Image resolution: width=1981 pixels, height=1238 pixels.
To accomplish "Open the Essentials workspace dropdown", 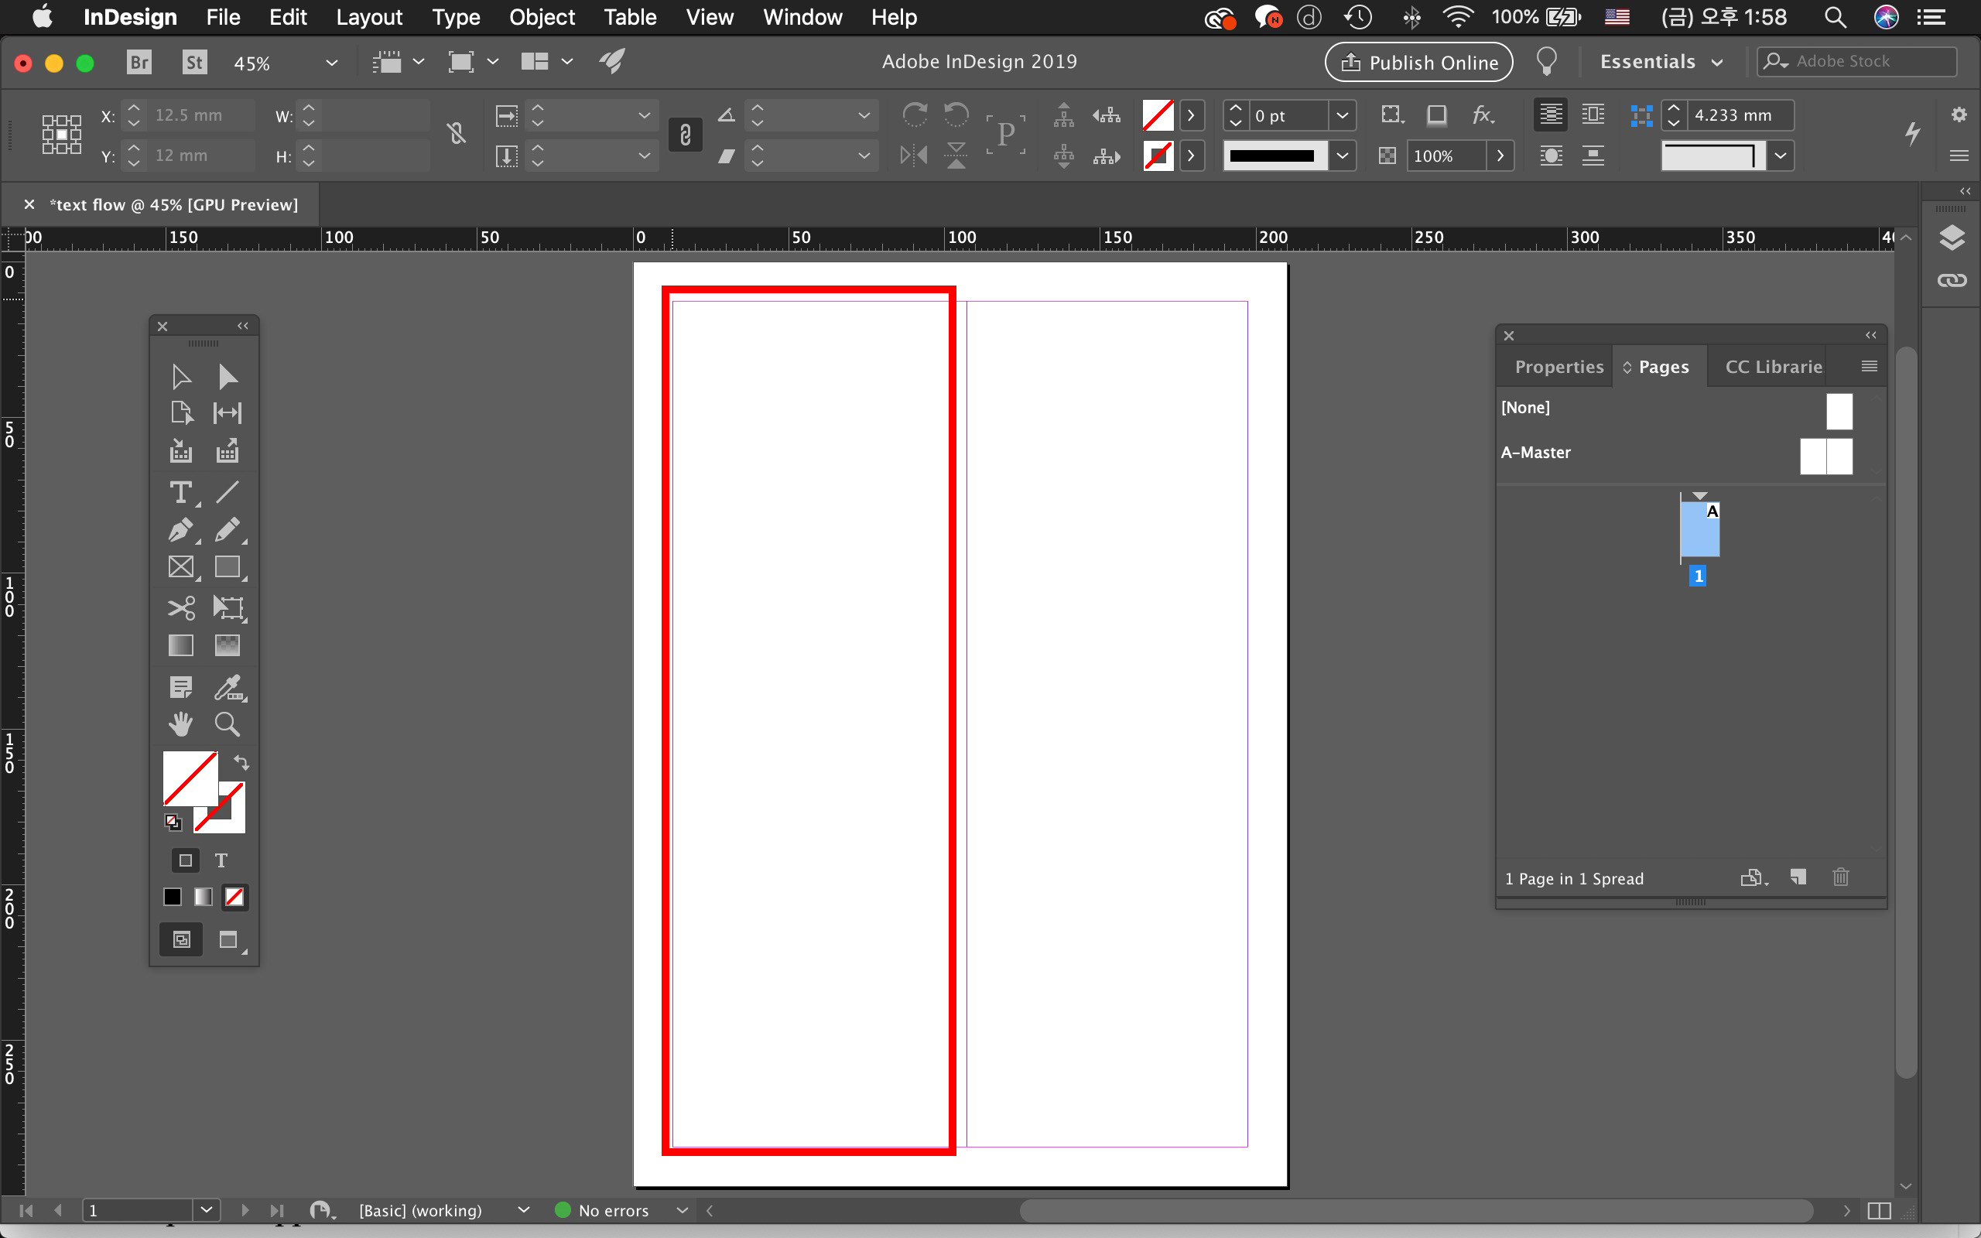I will point(1661,62).
